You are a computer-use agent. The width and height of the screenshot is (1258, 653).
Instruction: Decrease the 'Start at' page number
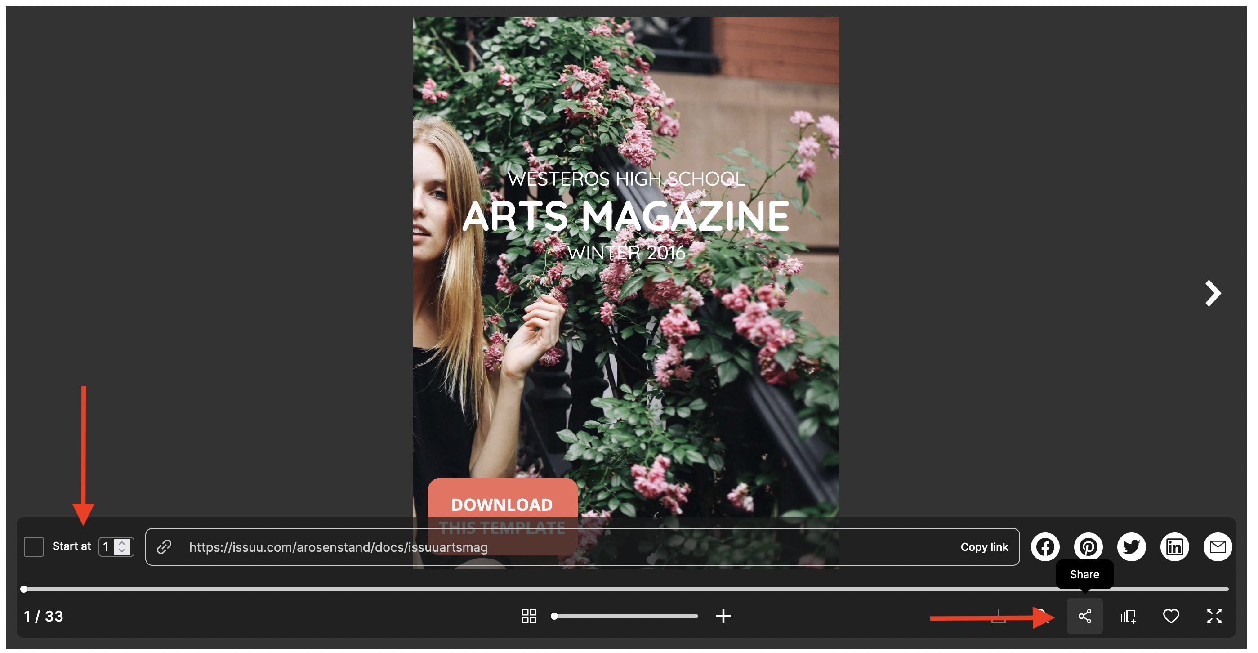[121, 550]
